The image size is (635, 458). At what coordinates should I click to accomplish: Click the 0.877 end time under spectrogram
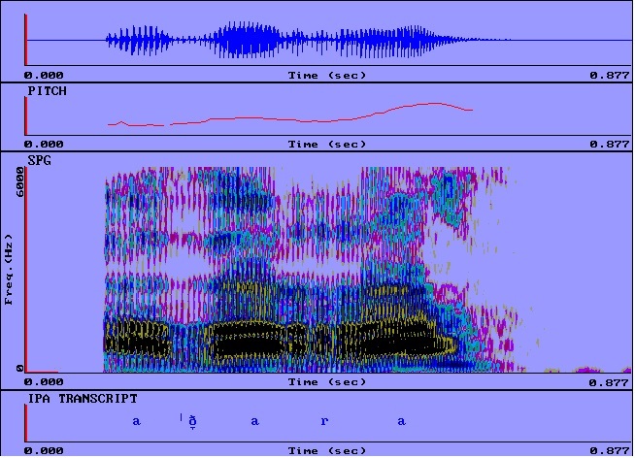coord(610,382)
